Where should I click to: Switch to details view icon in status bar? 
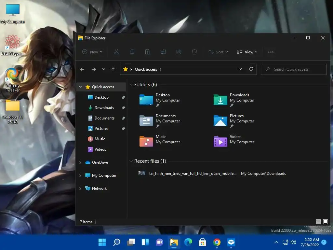318,222
